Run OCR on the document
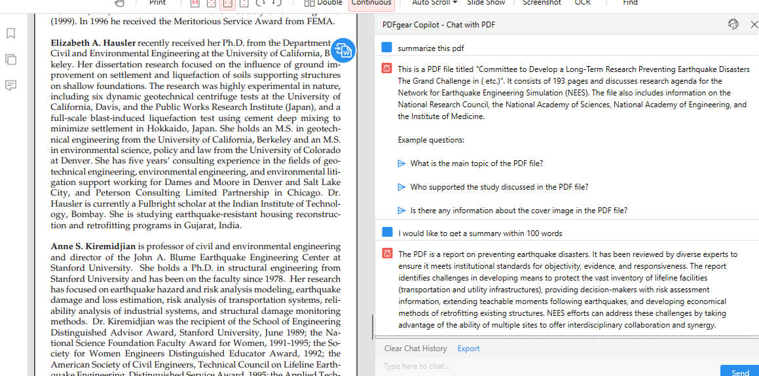759x376 pixels. pyautogui.click(x=582, y=3)
